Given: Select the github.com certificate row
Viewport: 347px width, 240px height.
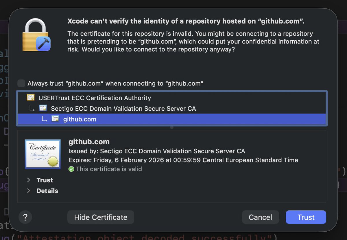Looking at the screenshot, I should point(172,119).
